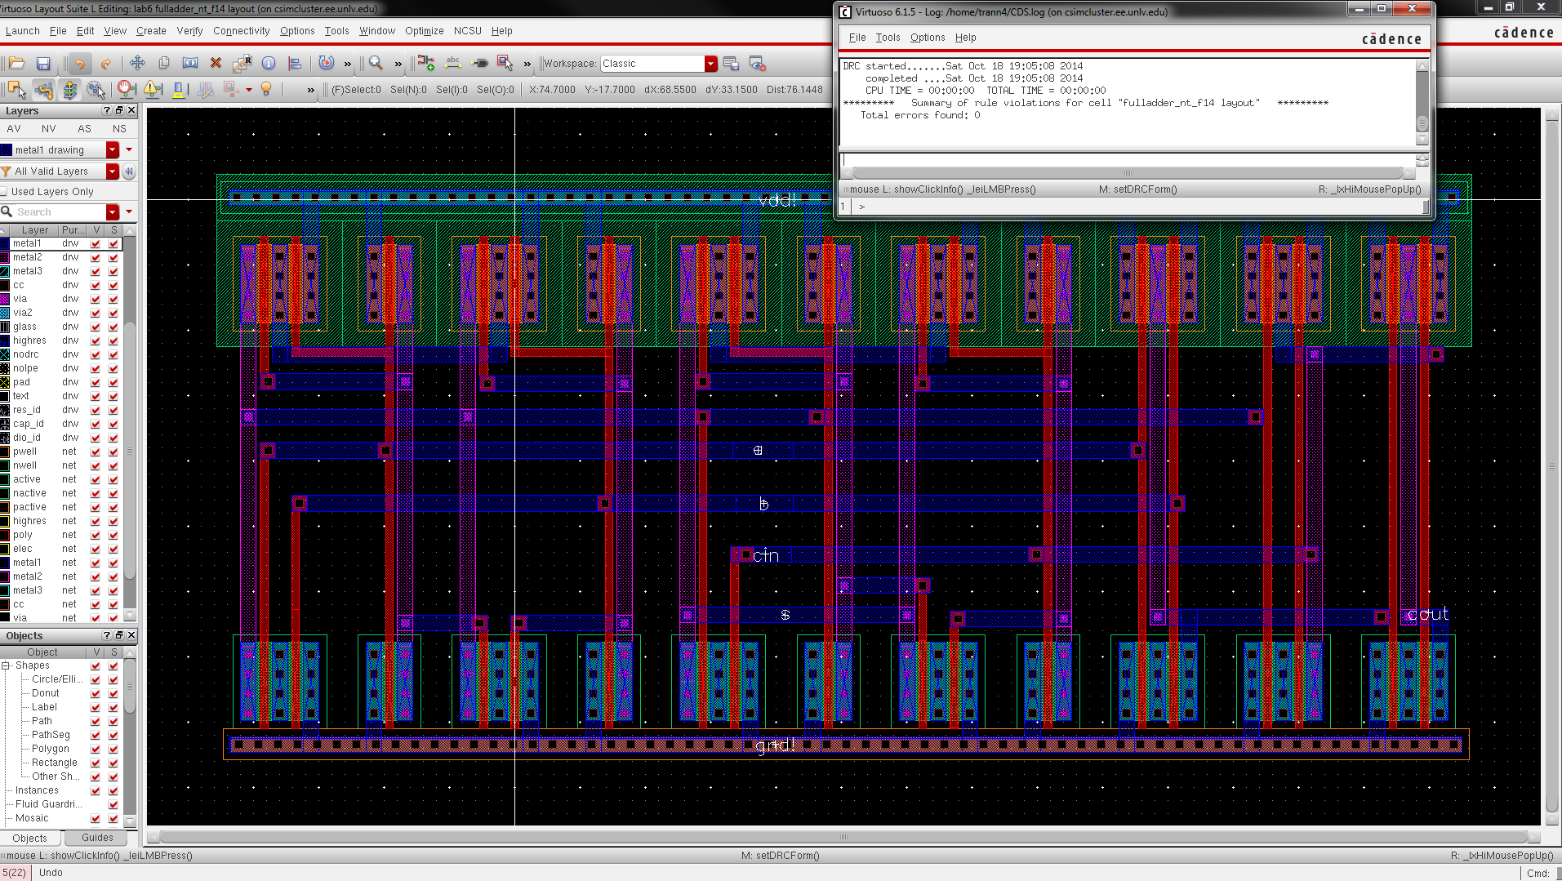Click the Create Pin icon

click(x=480, y=63)
